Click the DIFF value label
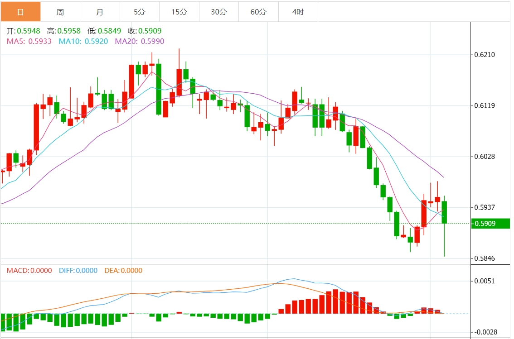The width and height of the screenshot is (514, 339). (78, 271)
